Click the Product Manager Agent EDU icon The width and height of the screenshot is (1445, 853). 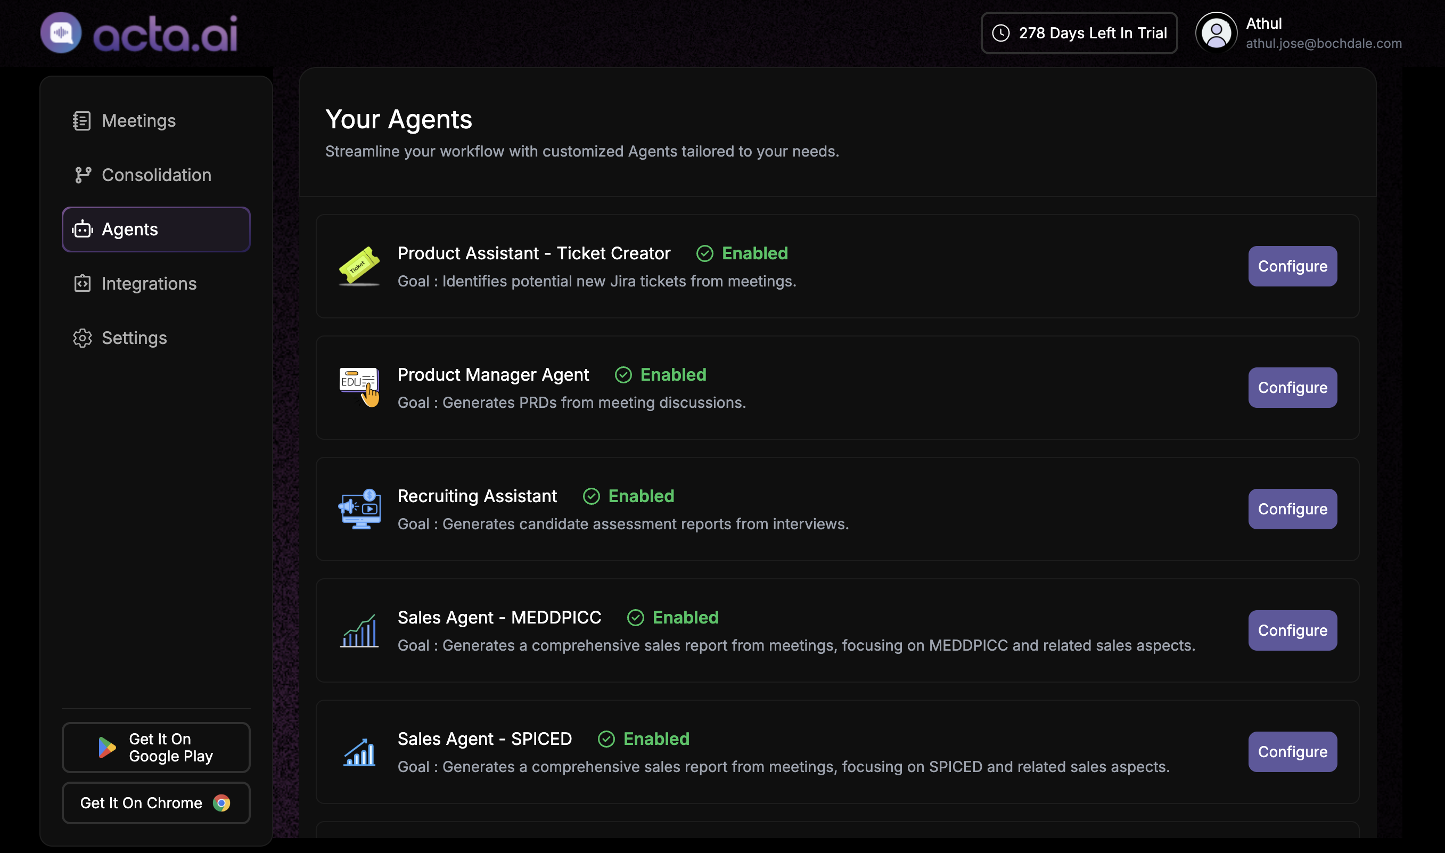[x=360, y=387]
